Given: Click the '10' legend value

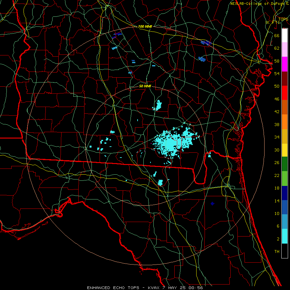Looking at the screenshot, I should tap(277, 213).
